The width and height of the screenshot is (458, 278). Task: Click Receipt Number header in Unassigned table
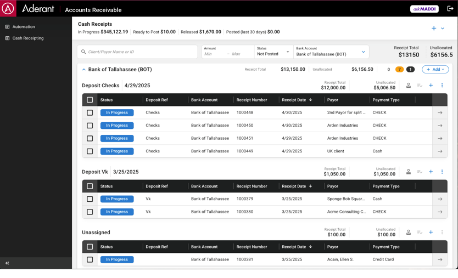coord(252,247)
